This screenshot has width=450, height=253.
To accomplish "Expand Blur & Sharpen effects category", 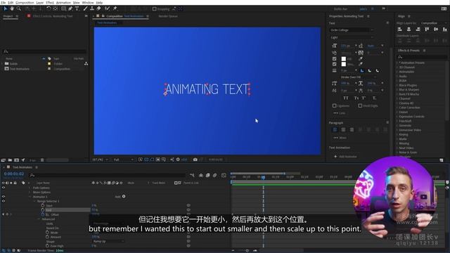I will pyautogui.click(x=397, y=90).
